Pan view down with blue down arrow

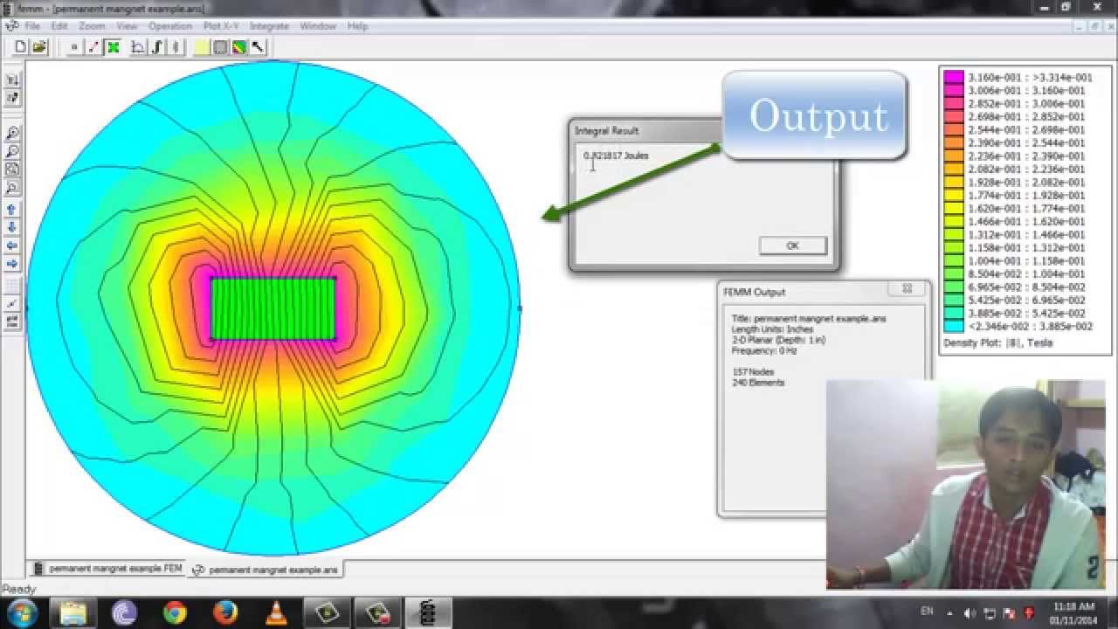point(13,227)
